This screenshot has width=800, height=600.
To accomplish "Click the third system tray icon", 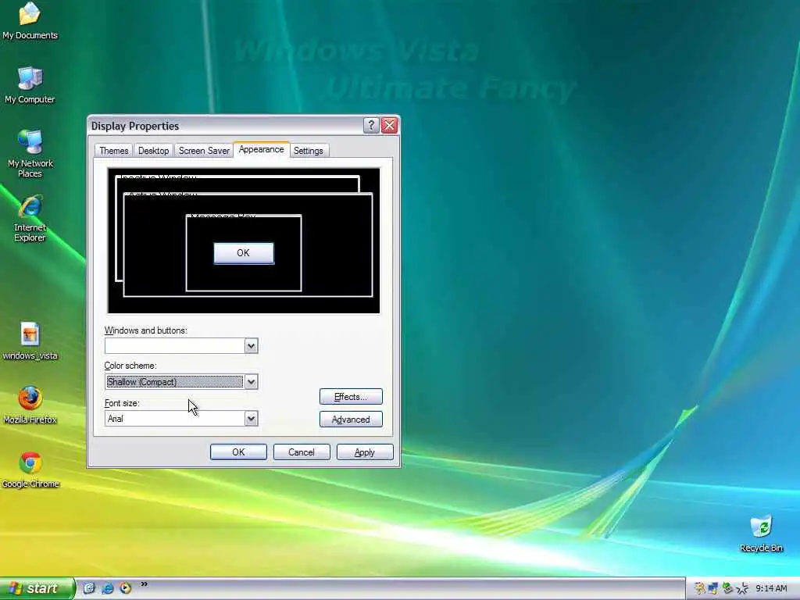I will coord(727,589).
